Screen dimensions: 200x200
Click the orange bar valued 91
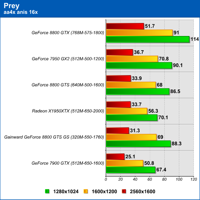(x=139, y=33)
